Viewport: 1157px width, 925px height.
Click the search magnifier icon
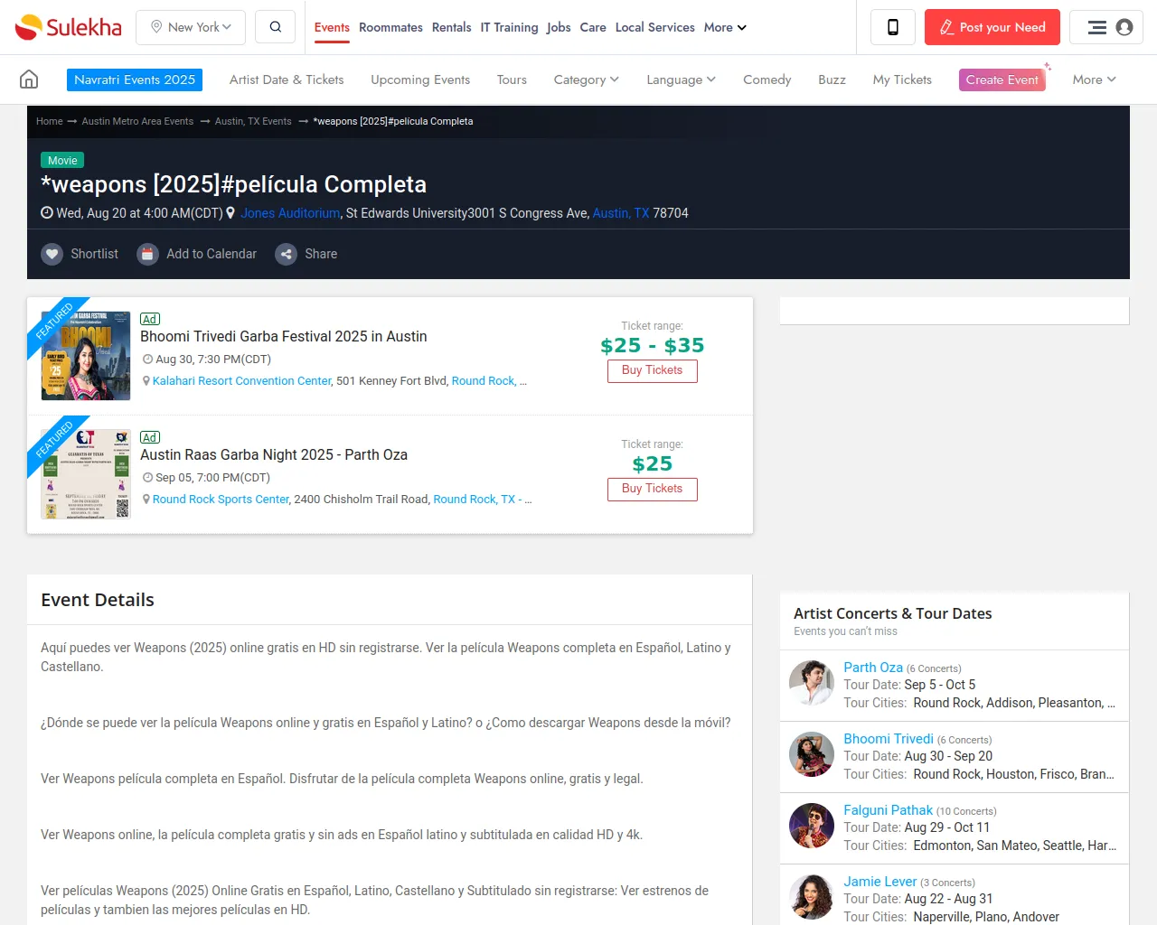click(x=276, y=27)
